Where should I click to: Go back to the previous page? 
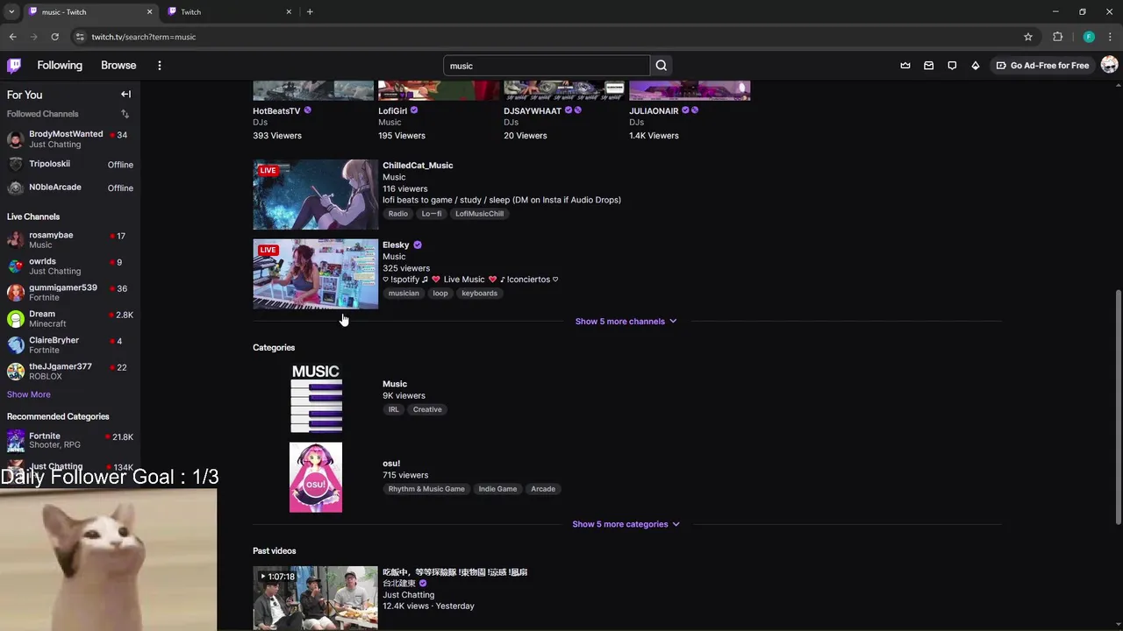[x=12, y=37]
